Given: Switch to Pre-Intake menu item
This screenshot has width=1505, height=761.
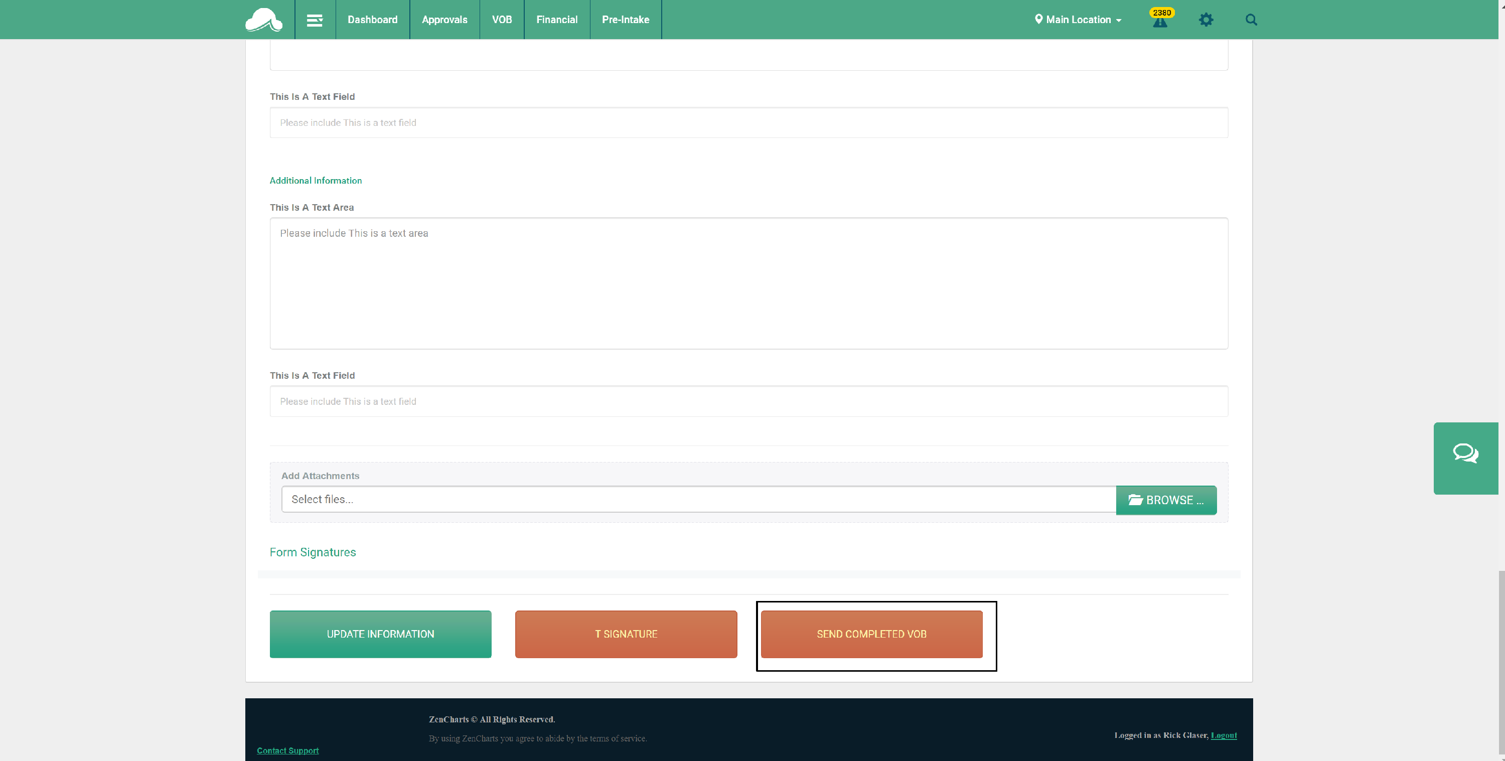Looking at the screenshot, I should [x=625, y=19].
